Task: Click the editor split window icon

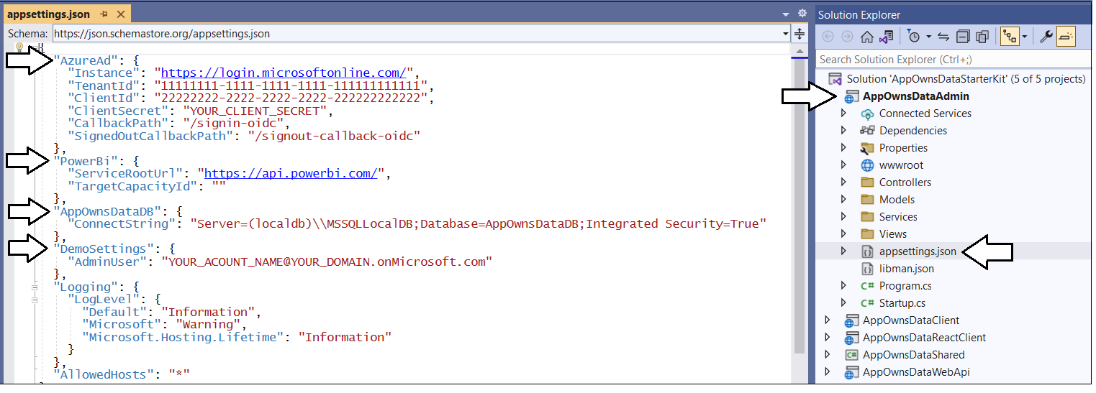Action: click(800, 33)
